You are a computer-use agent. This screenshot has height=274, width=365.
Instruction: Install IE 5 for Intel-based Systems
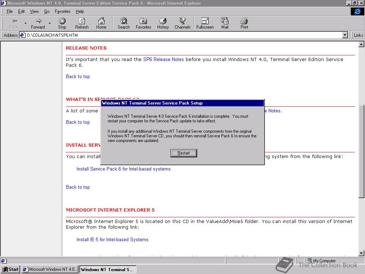[112, 239]
